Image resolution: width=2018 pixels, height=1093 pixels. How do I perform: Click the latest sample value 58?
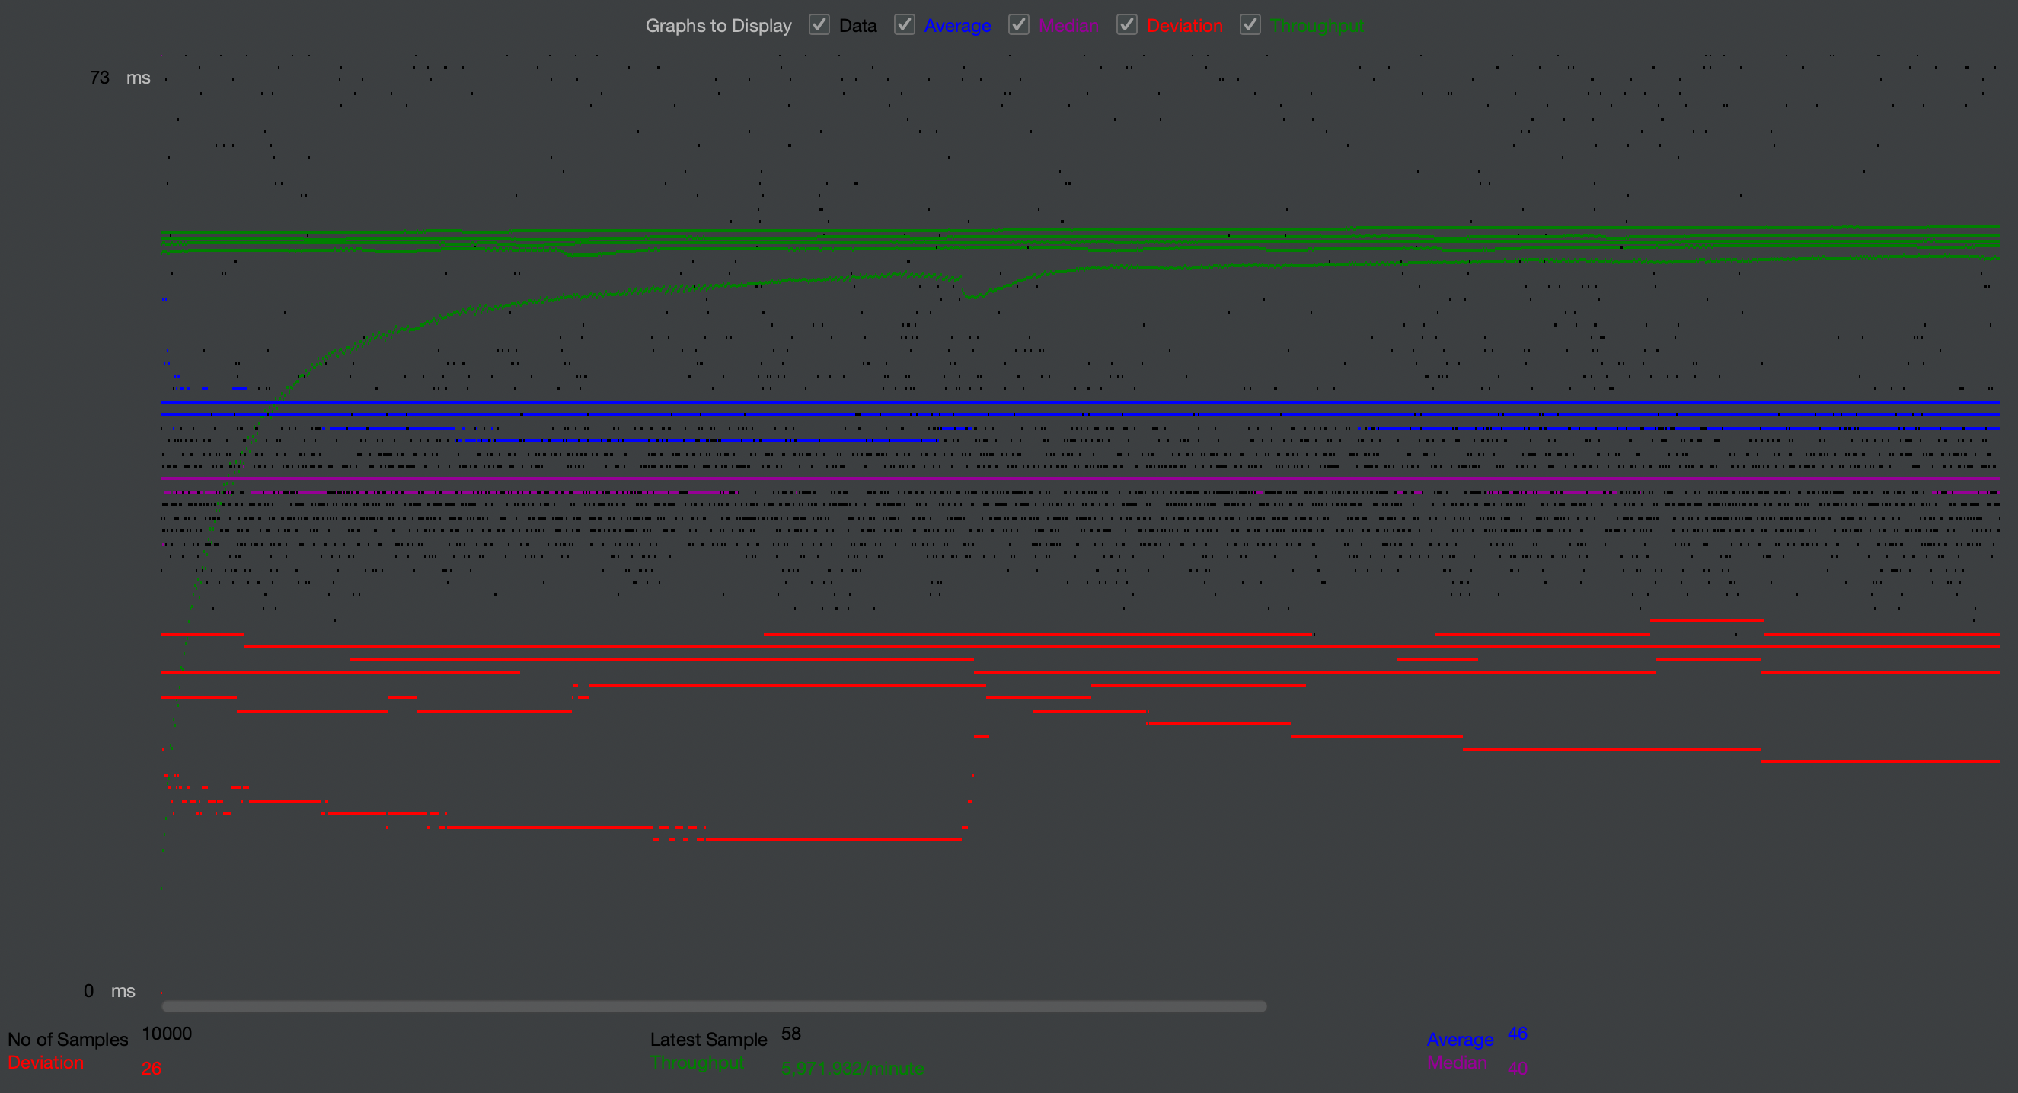(790, 1034)
